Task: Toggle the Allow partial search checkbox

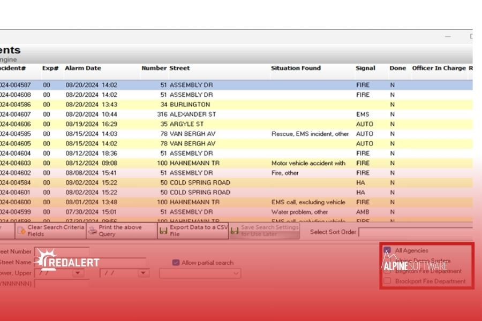Action: tap(176, 262)
